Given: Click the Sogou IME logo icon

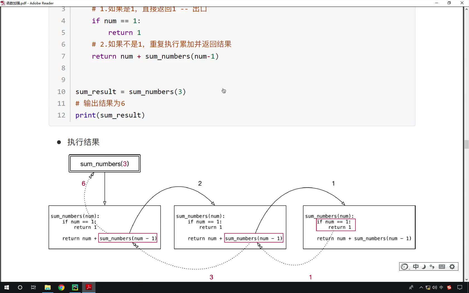Looking at the screenshot, I should [x=405, y=267].
